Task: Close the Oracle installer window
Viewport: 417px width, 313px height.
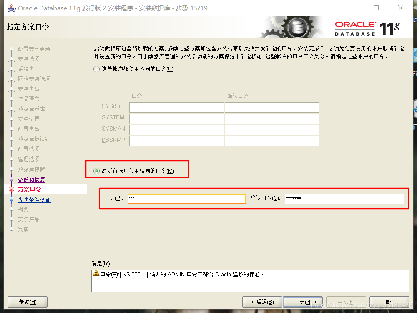Action: pyautogui.click(x=400, y=8)
